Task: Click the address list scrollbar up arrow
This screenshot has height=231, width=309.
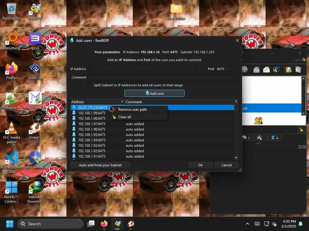Action: 236,101
